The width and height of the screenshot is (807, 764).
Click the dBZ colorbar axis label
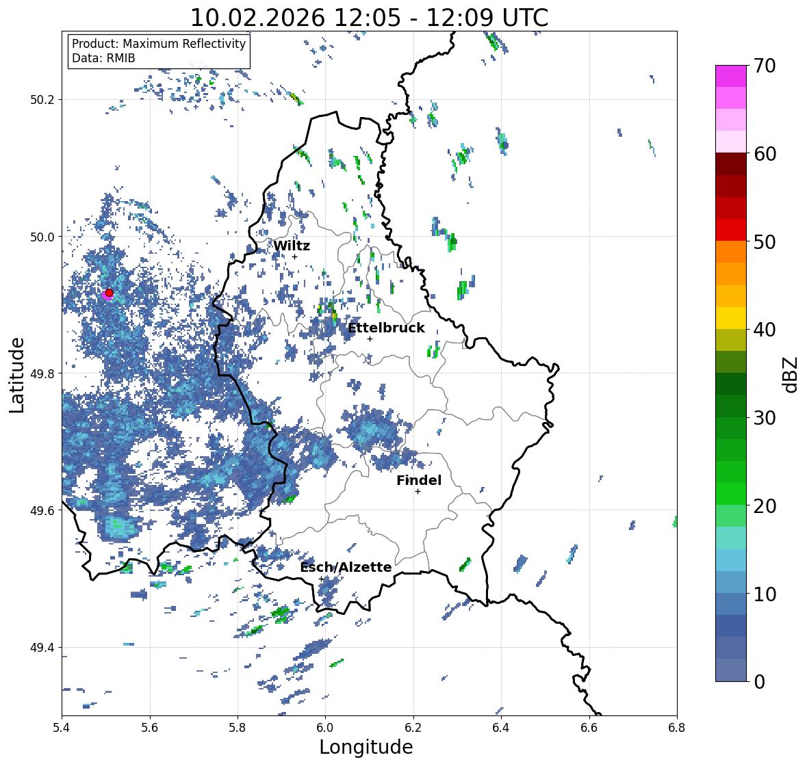[791, 374]
